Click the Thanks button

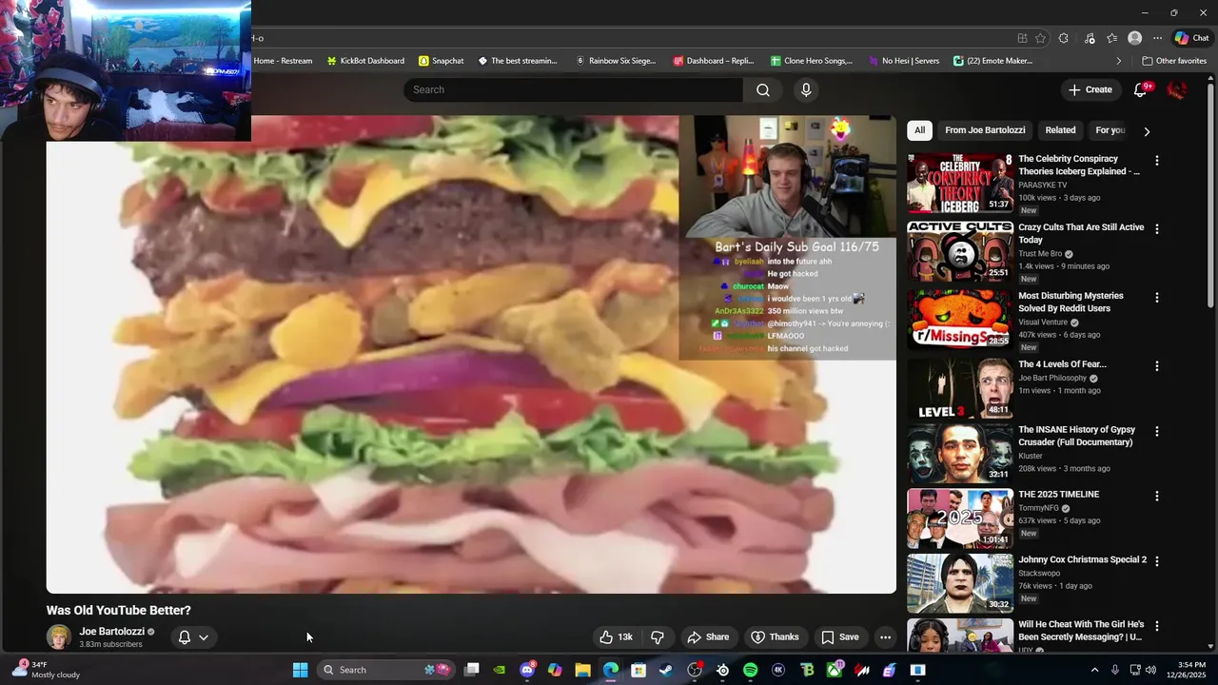[x=775, y=637]
